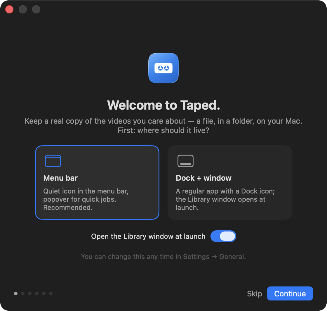Skip the onboarding setup

click(x=254, y=294)
